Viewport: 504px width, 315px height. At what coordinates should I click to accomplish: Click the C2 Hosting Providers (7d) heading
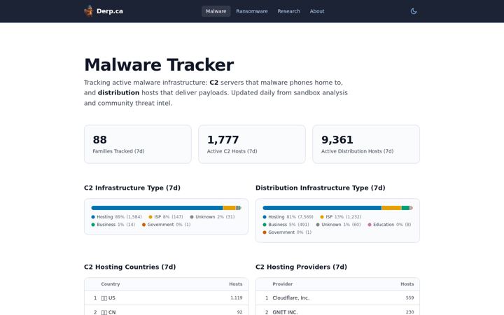click(x=301, y=267)
